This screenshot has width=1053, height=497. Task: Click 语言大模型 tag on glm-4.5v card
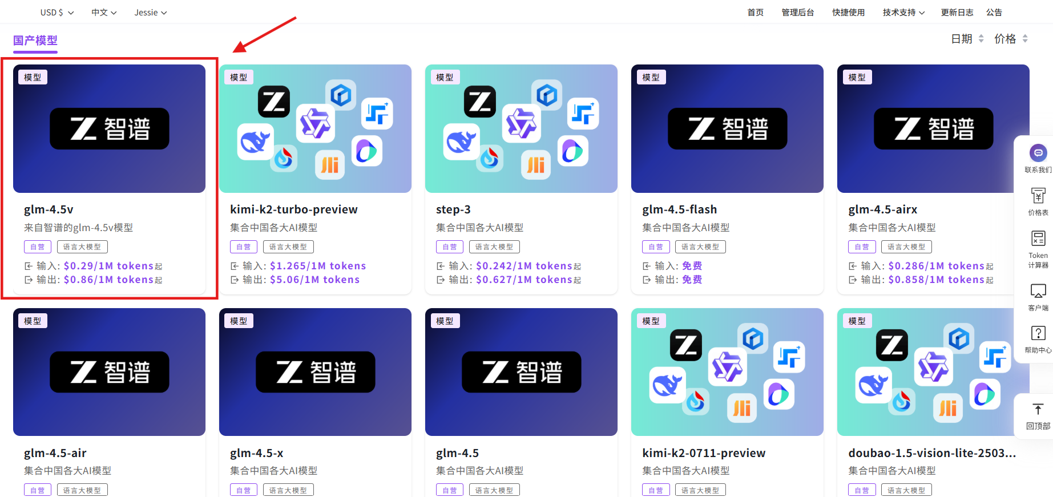pyautogui.click(x=82, y=247)
